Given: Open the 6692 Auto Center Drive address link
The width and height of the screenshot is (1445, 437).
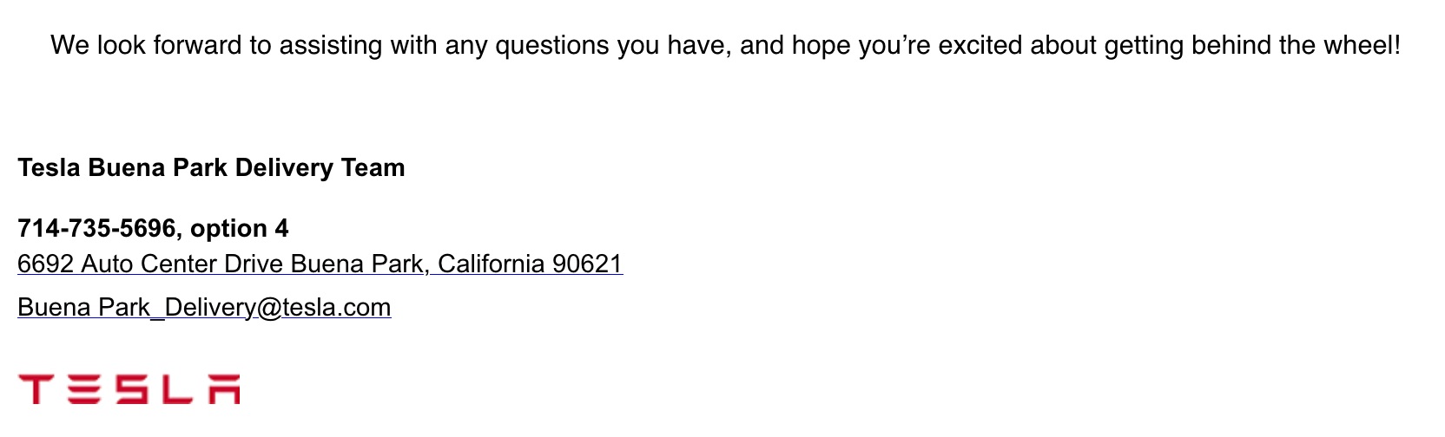Looking at the screenshot, I should click(x=320, y=264).
